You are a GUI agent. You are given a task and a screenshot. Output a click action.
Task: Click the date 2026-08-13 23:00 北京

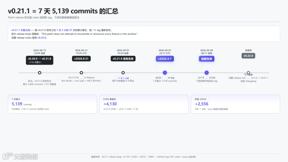(x=39, y=52)
